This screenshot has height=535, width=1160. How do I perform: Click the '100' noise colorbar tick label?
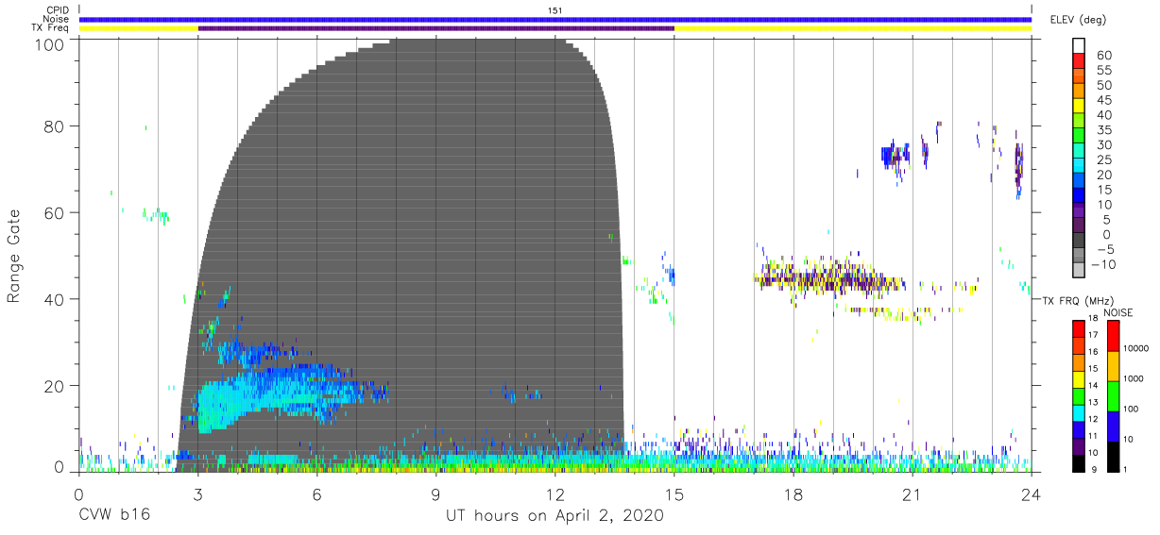point(1133,410)
